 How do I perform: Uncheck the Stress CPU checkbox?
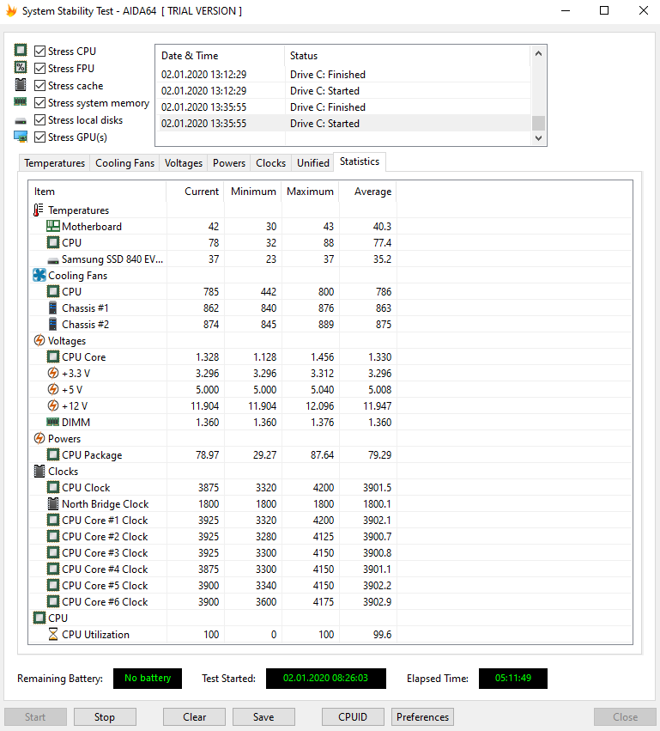click(40, 51)
